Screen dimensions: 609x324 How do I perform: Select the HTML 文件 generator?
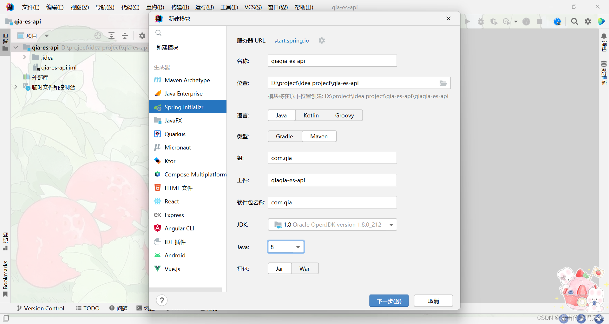coord(187,188)
